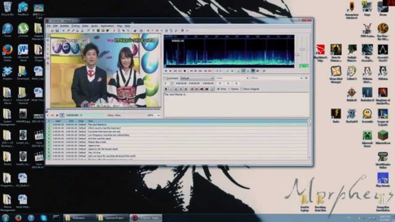395x222 pixels.
Task: Toggle bold formatting in edit box
Action: [166, 89]
